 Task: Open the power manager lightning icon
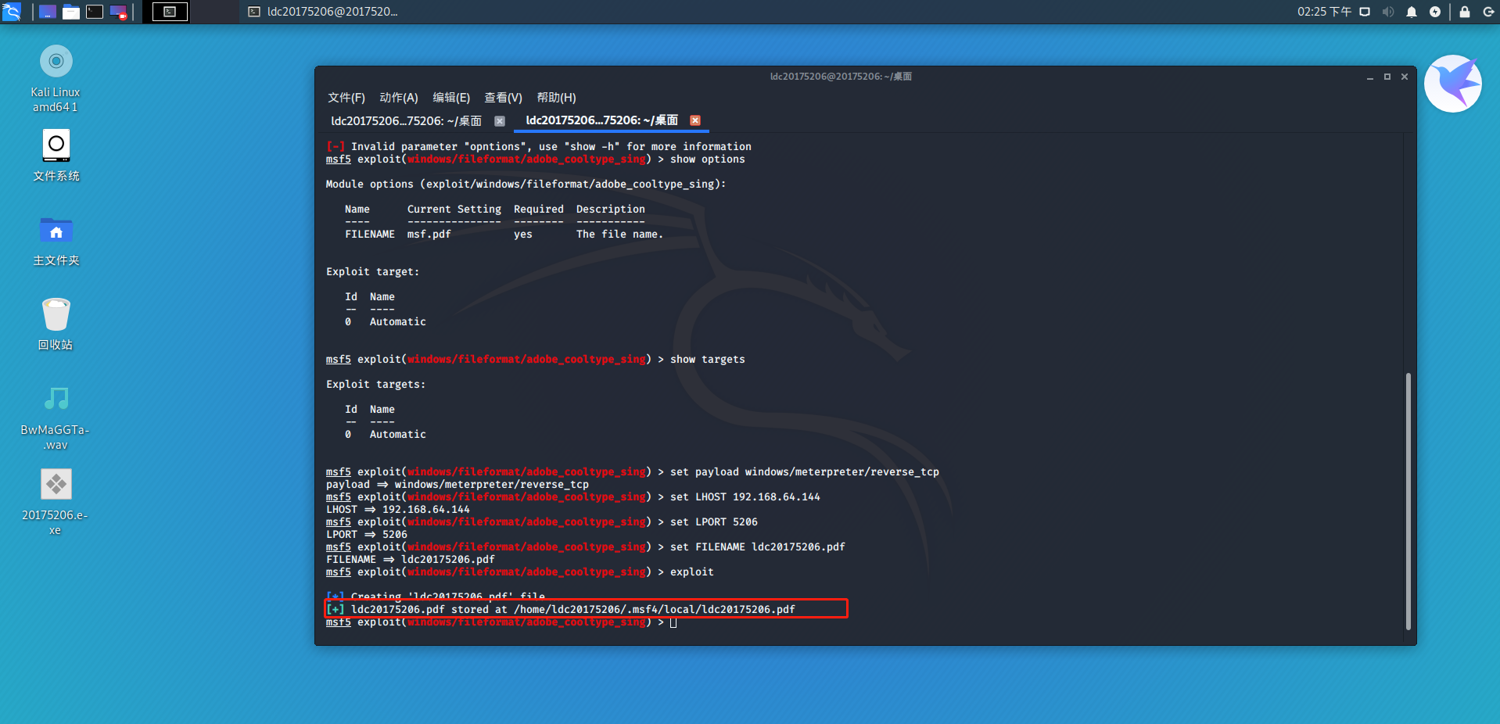(1435, 12)
